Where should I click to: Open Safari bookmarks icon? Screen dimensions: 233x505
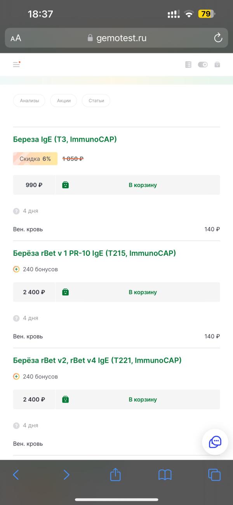pos(165,475)
